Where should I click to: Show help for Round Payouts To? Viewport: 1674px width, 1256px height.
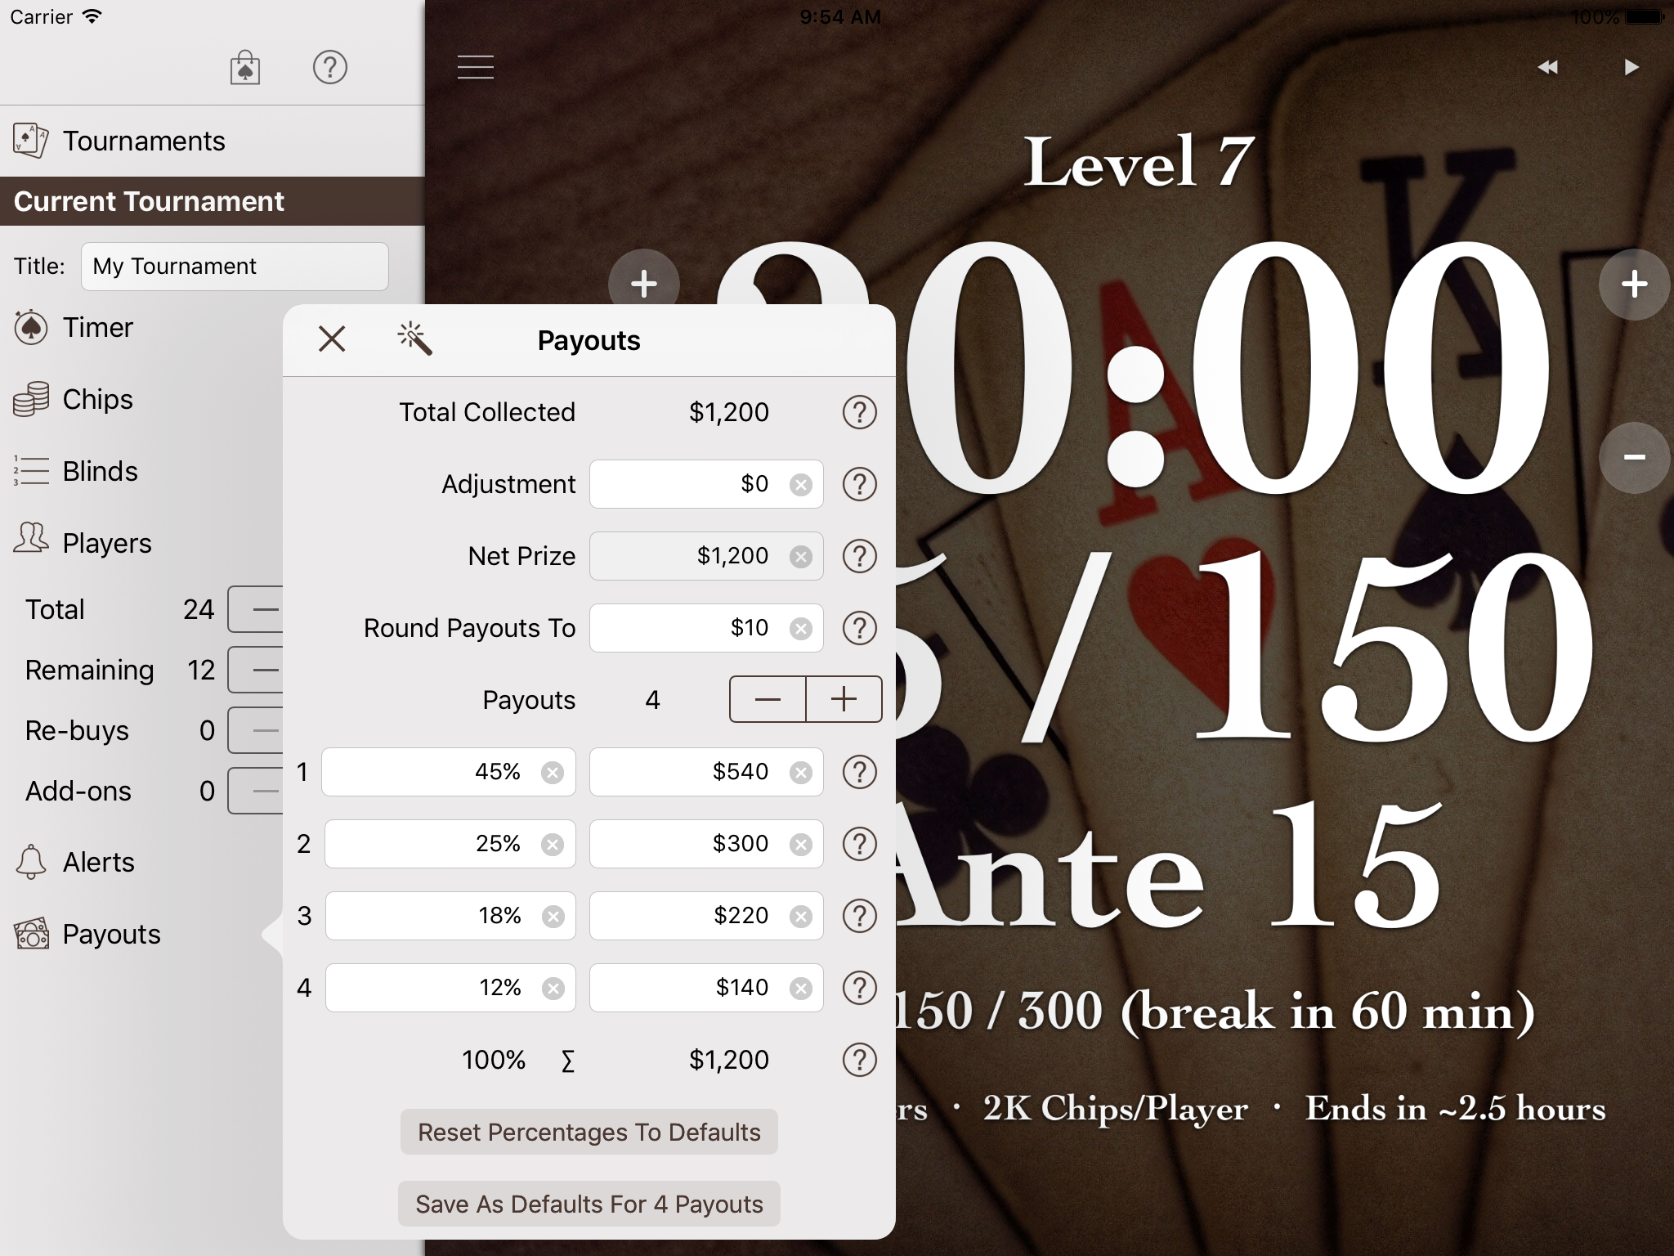tap(859, 628)
